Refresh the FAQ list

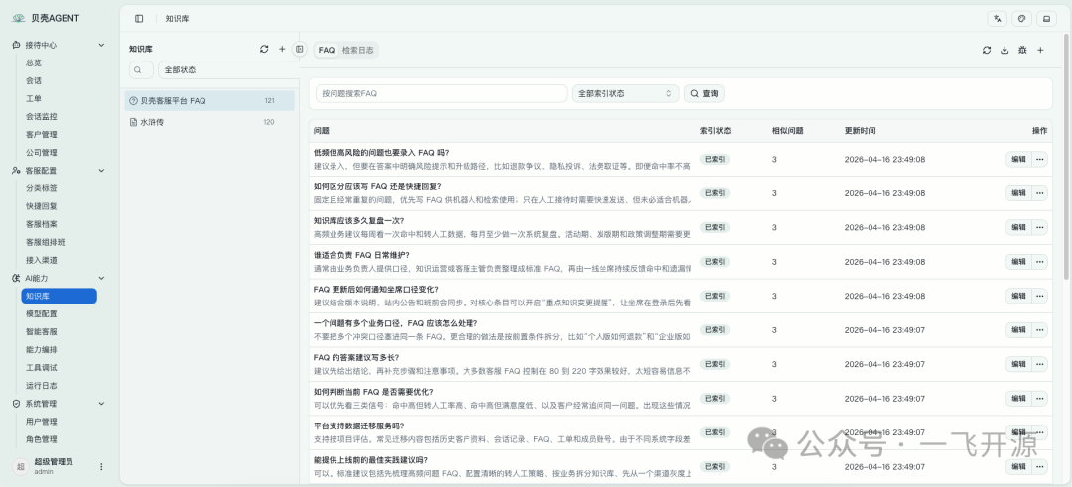pos(987,50)
